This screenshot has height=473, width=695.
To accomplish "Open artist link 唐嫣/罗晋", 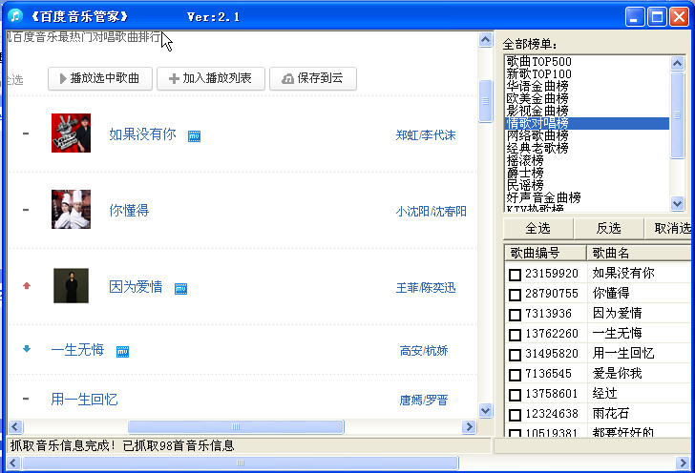I will [424, 401].
